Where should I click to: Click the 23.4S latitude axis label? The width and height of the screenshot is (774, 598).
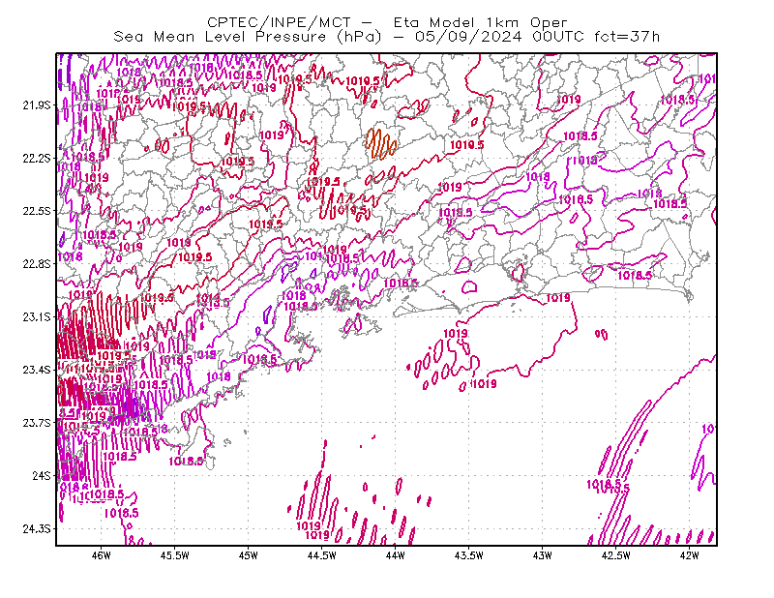[x=37, y=370]
